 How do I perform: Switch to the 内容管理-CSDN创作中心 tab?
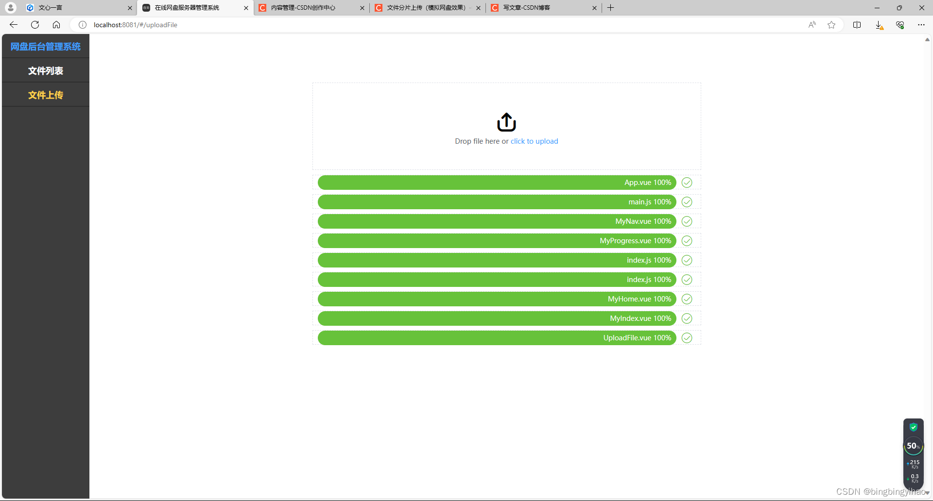[x=311, y=8]
